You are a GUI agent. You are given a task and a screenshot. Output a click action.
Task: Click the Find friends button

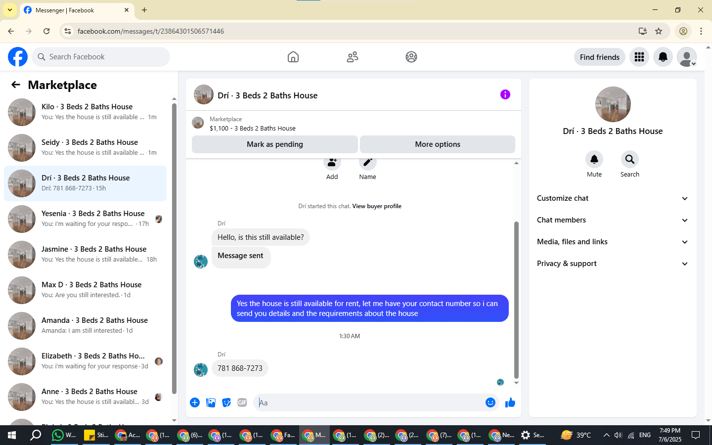click(x=600, y=57)
